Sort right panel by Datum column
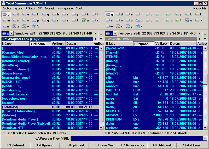This screenshot has height=149, width=209. (x=183, y=44)
